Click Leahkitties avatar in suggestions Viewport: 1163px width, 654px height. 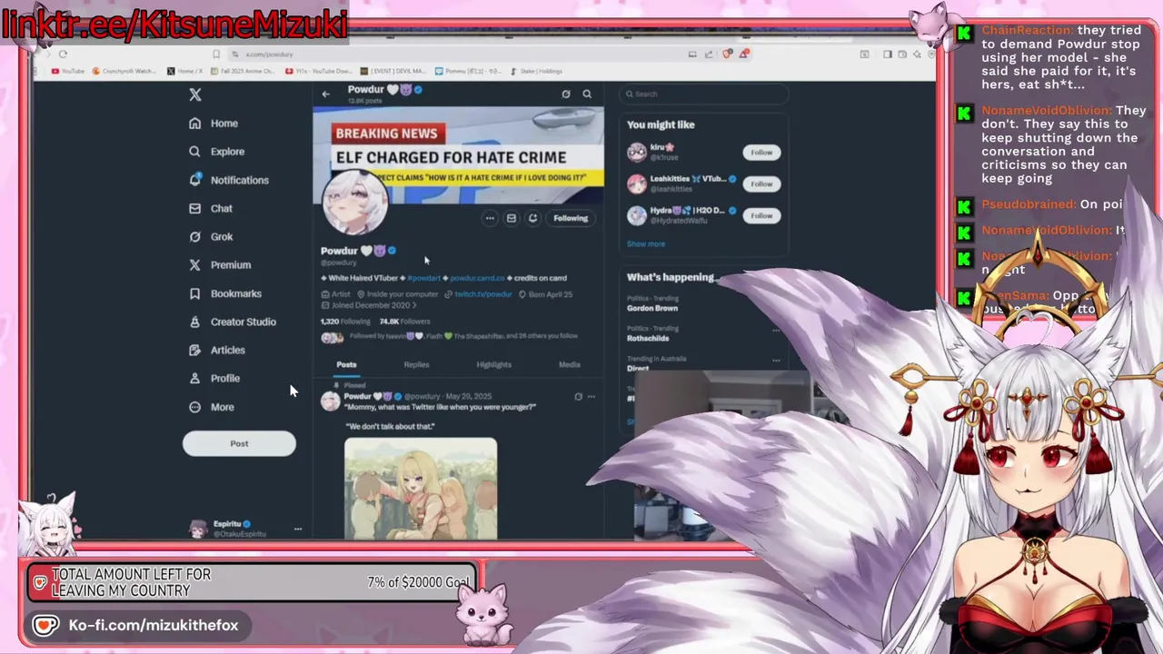click(637, 183)
